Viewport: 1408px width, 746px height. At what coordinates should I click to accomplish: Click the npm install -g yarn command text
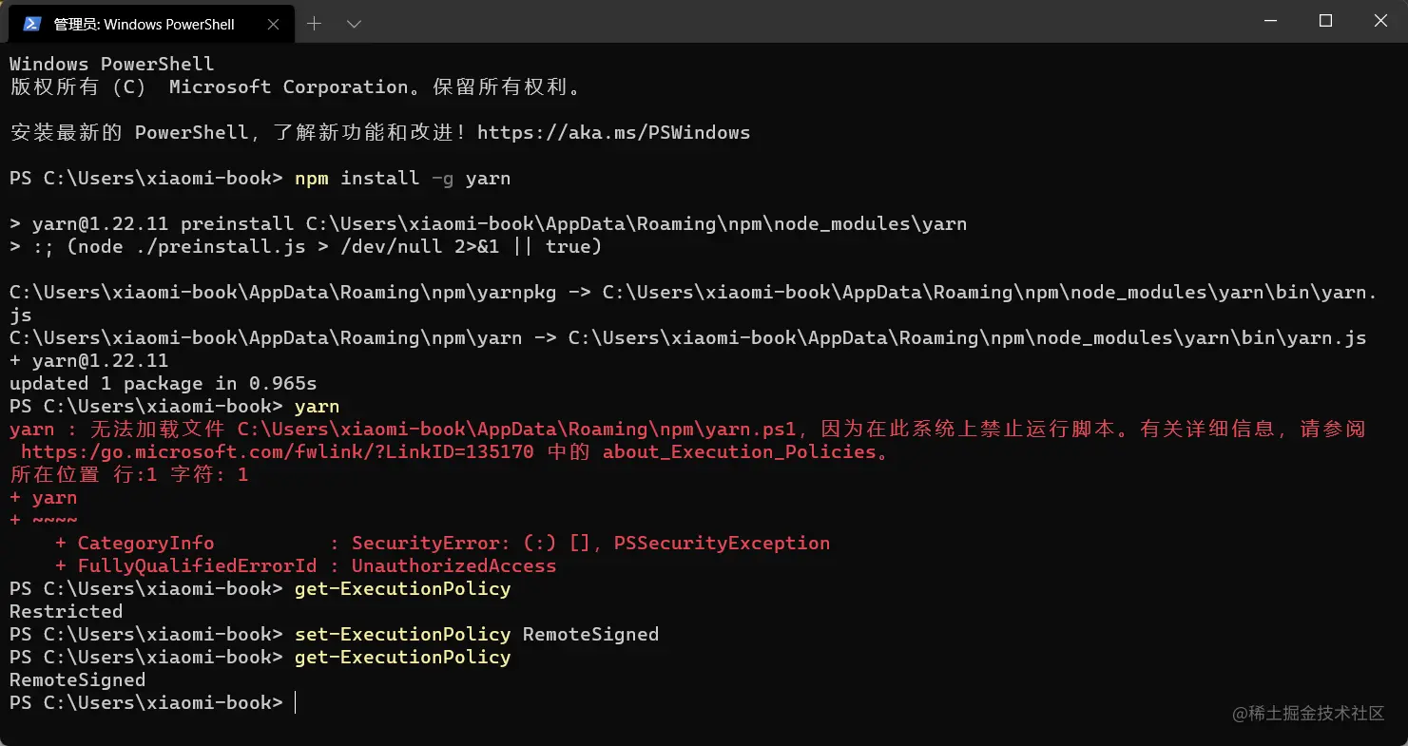pos(402,179)
